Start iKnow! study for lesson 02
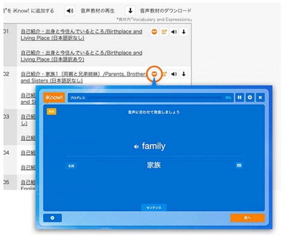This screenshot has width=287, height=235. (155, 74)
